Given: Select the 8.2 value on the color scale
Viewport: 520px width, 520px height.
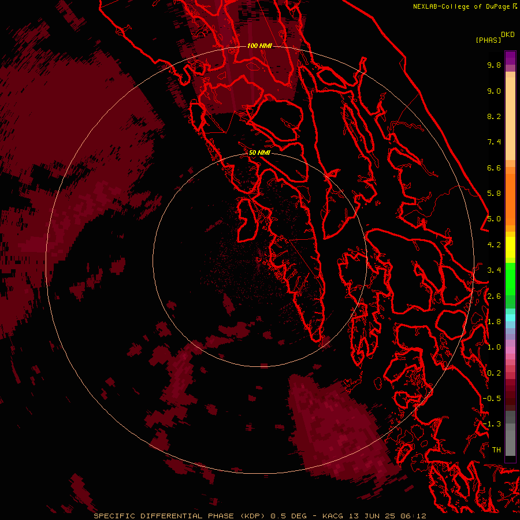Looking at the screenshot, I should [x=494, y=116].
